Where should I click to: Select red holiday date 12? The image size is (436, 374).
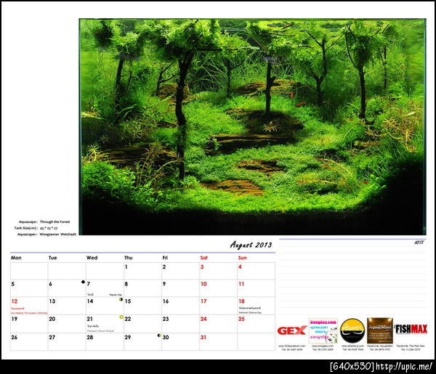(15, 301)
